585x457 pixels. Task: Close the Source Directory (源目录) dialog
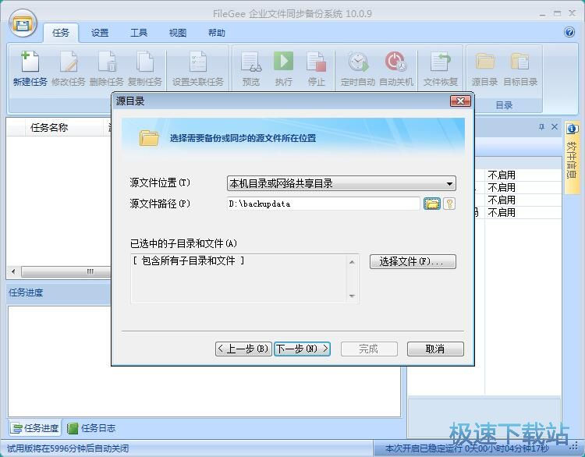[460, 101]
